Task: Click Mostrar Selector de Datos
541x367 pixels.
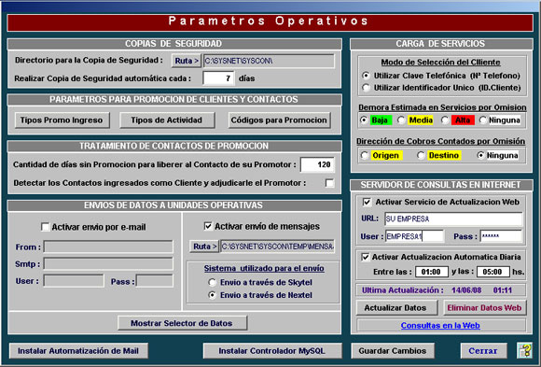Action: 182,323
